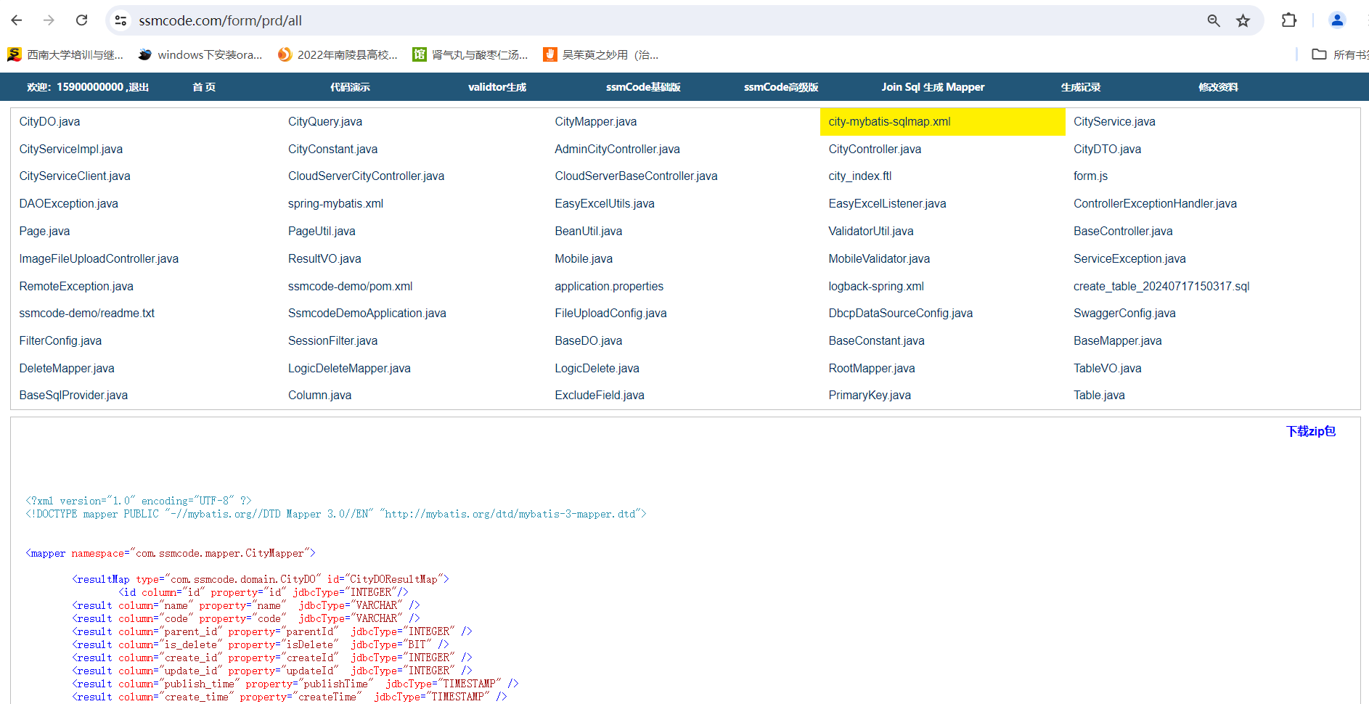This screenshot has height=704, width=1369.
Task: Open the 肾气丸与酸枣仁汤... bookmark
Action: pyautogui.click(x=470, y=54)
